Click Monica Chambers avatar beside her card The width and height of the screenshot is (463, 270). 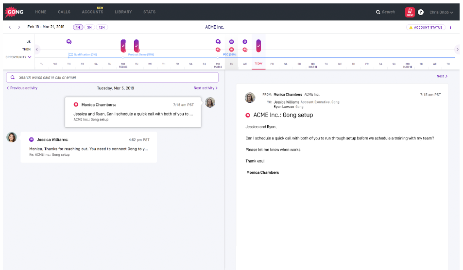(210, 102)
